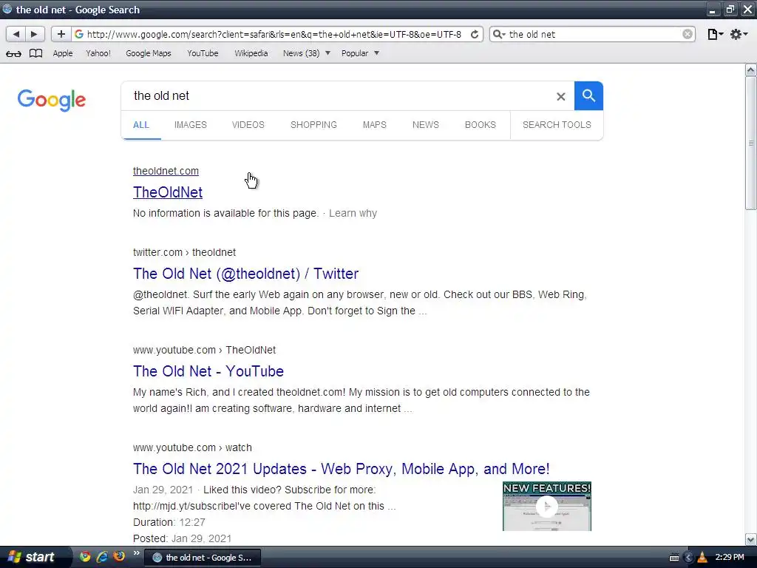Open SEARCH TOOLS options
Image resolution: width=757 pixels, height=568 pixels.
click(557, 125)
